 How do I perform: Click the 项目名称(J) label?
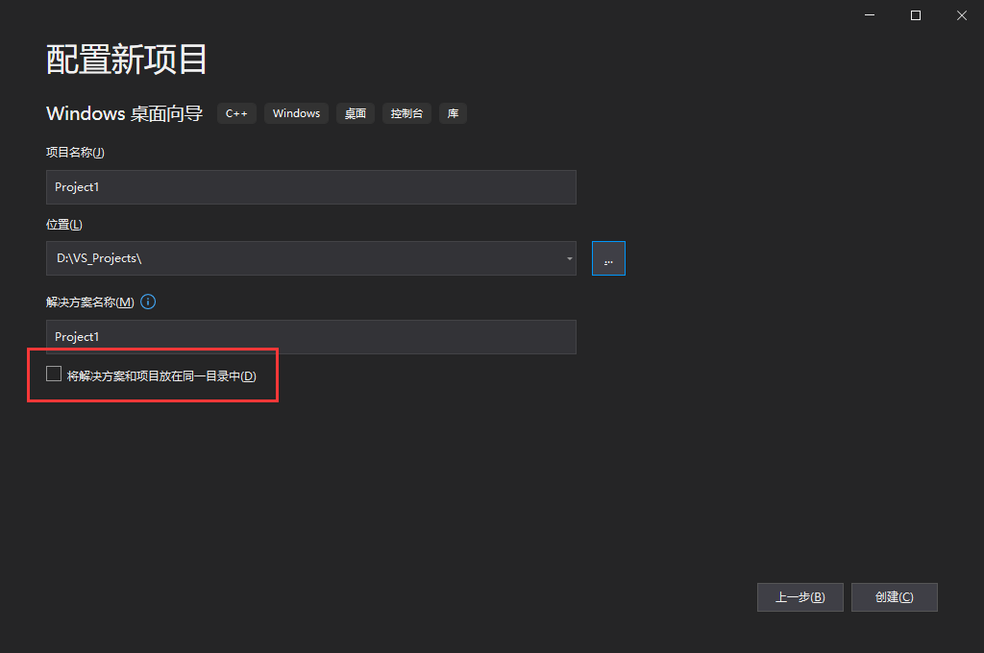tap(75, 153)
